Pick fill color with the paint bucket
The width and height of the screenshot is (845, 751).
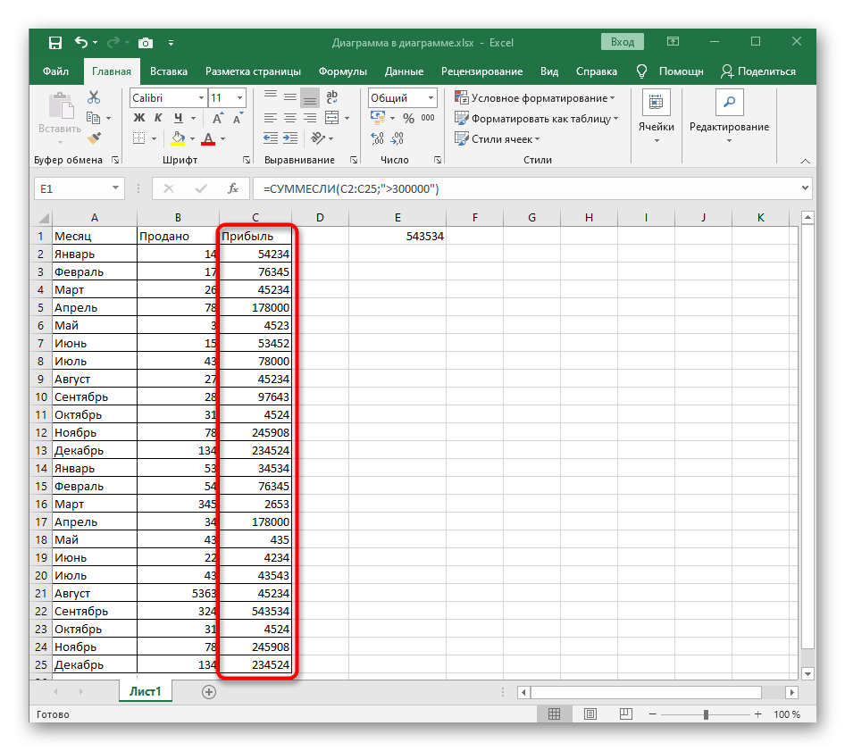coord(179,138)
